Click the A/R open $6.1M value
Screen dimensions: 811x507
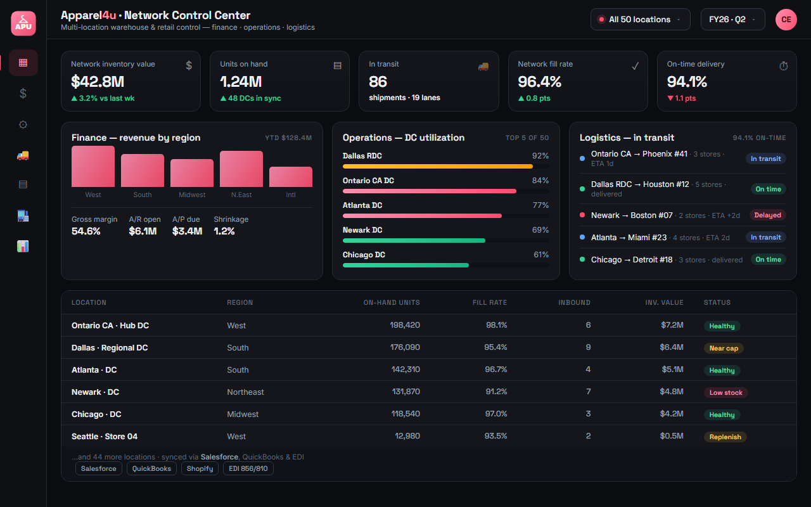143,231
